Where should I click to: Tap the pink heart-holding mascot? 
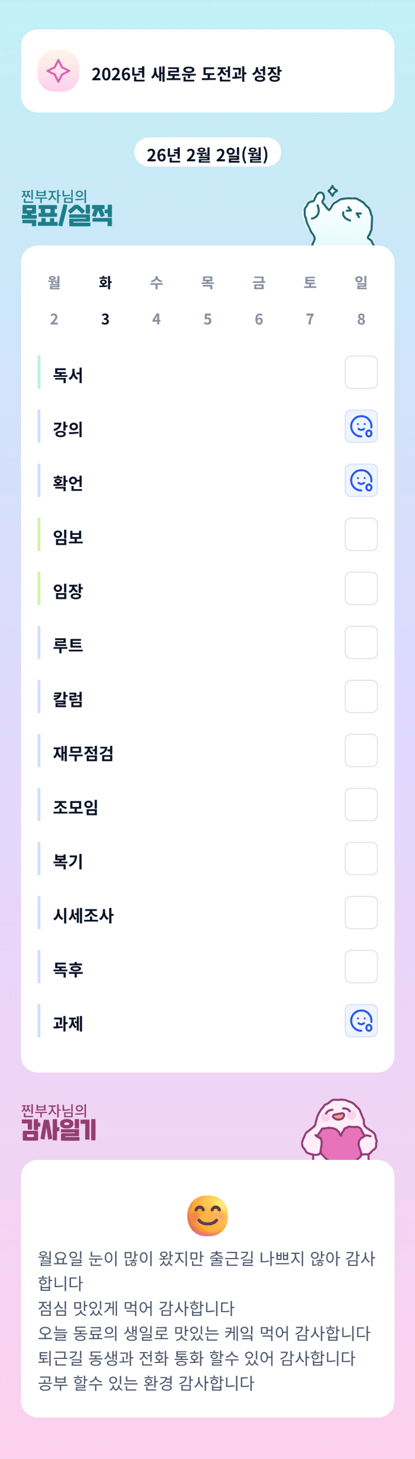tap(339, 1130)
